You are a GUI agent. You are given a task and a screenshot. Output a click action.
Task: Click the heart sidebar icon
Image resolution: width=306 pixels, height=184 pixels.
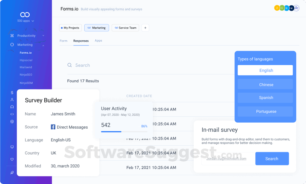pyautogui.click(x=12, y=159)
